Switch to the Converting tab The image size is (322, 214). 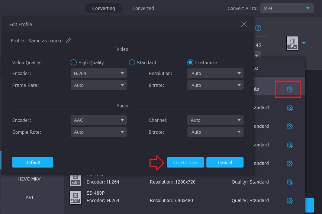click(x=103, y=8)
